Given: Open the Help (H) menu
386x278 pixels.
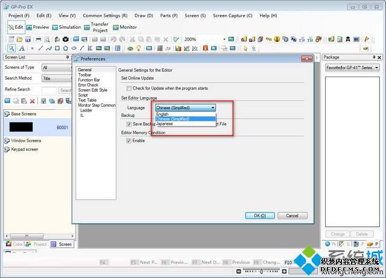Looking at the screenshot, I should coord(268,16).
